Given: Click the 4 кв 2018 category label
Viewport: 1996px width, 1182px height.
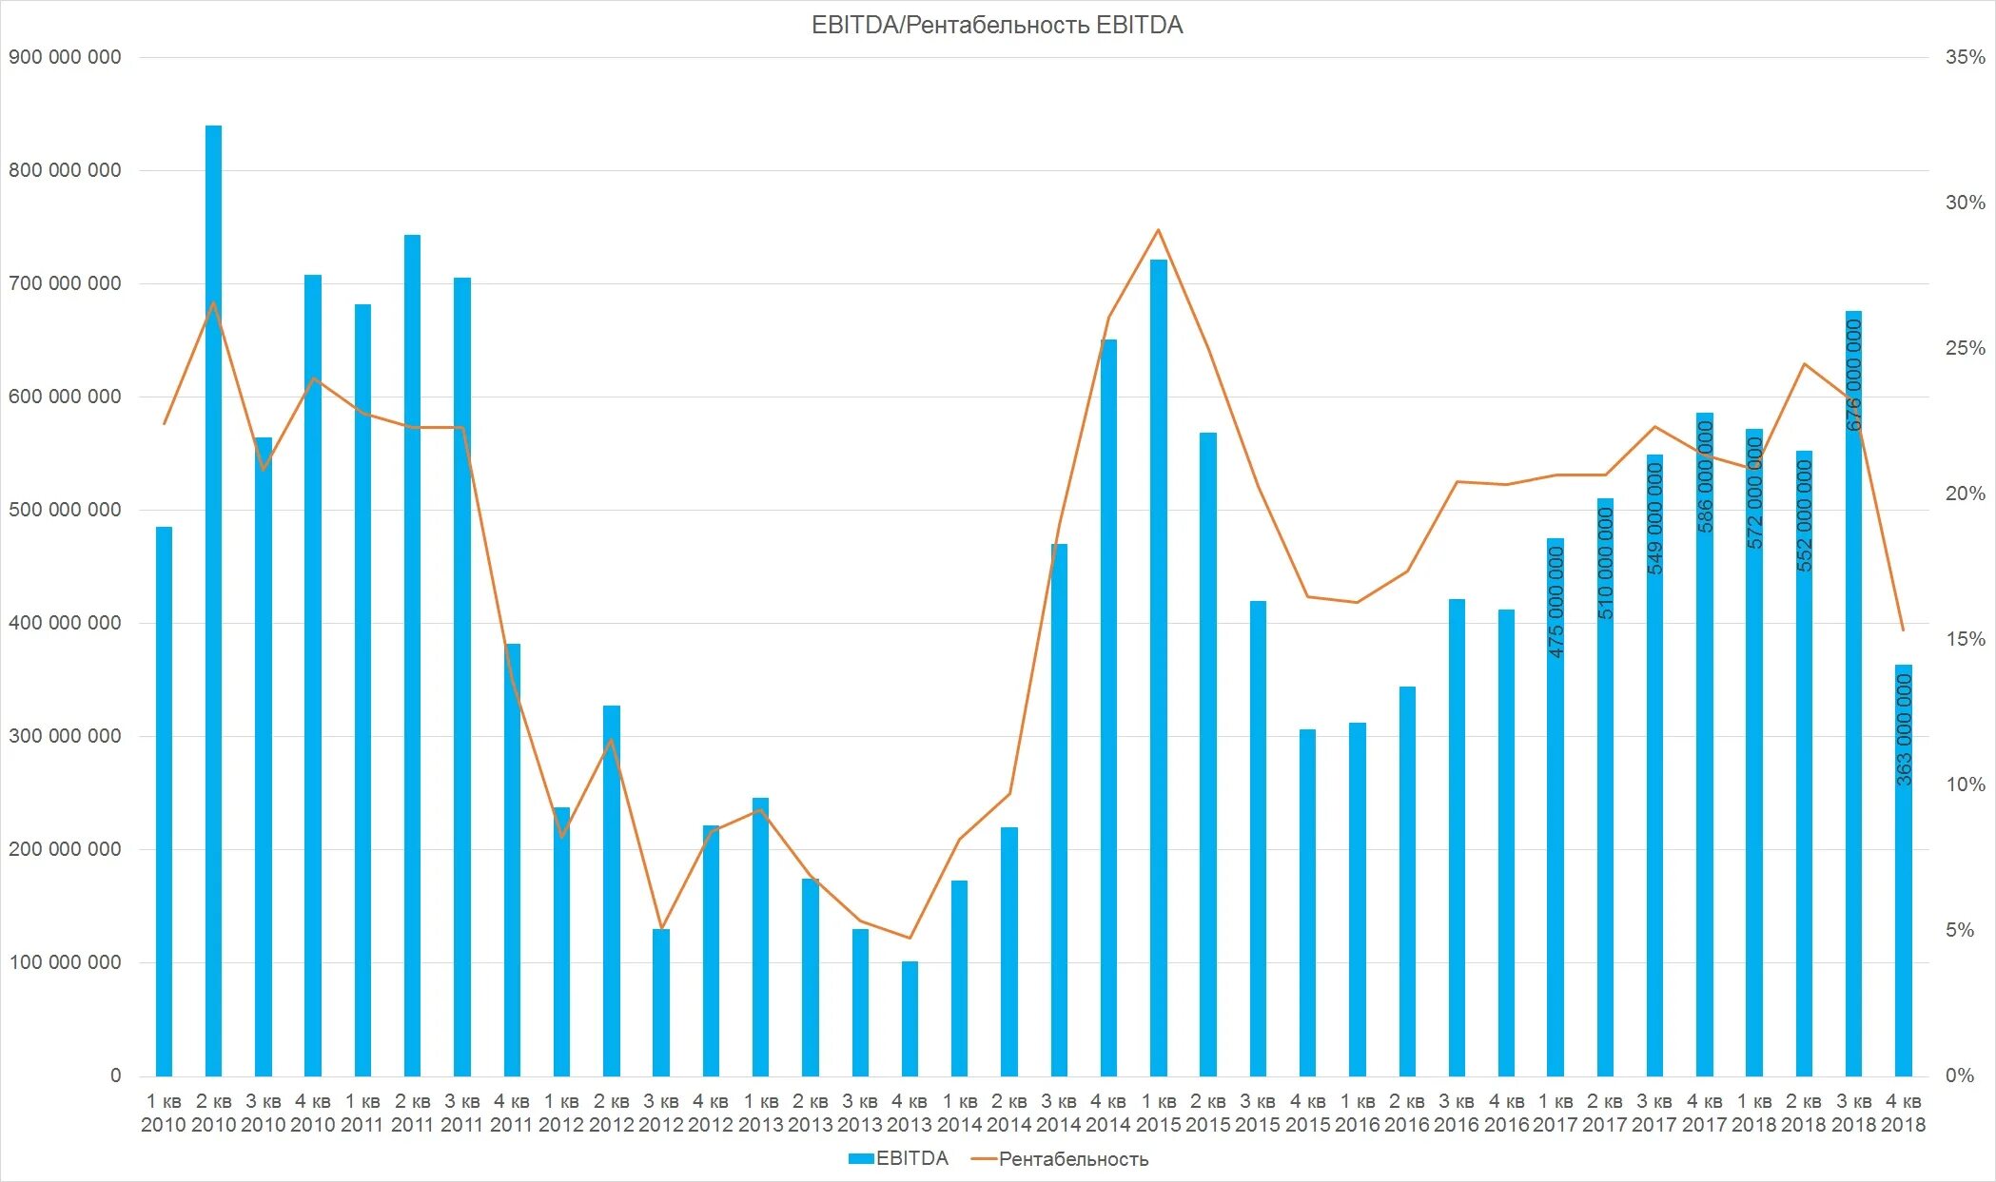Looking at the screenshot, I should [1903, 1113].
